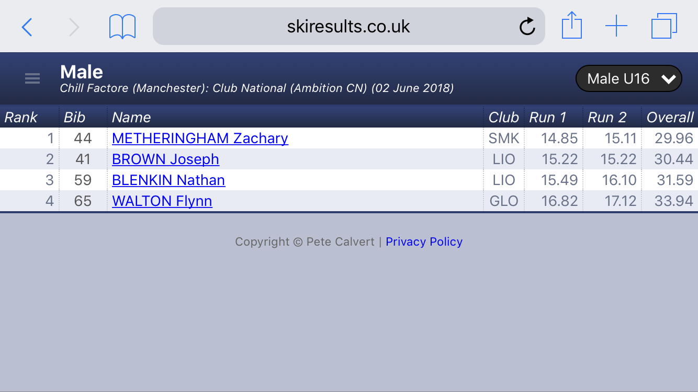View BLENKIN Nathan's results link
Image resolution: width=698 pixels, height=392 pixels.
[x=168, y=180]
